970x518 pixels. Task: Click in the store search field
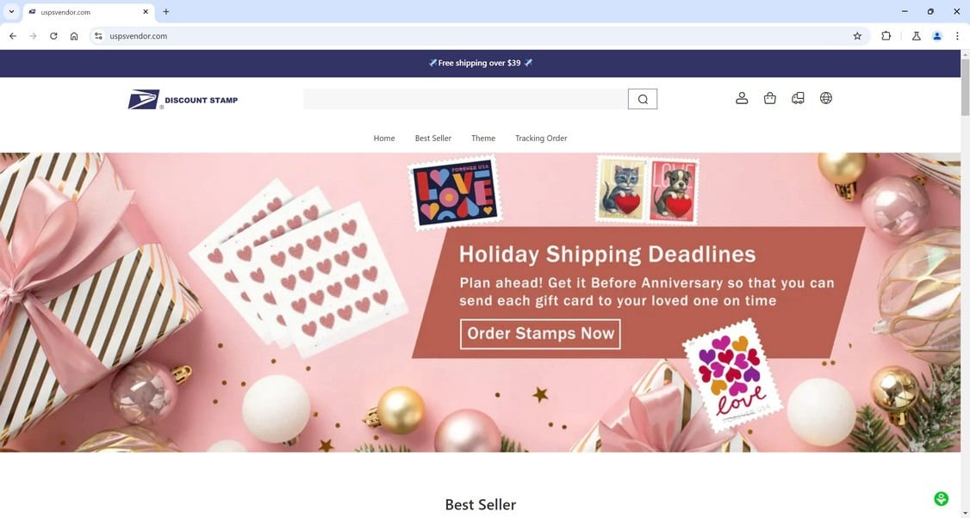point(465,99)
